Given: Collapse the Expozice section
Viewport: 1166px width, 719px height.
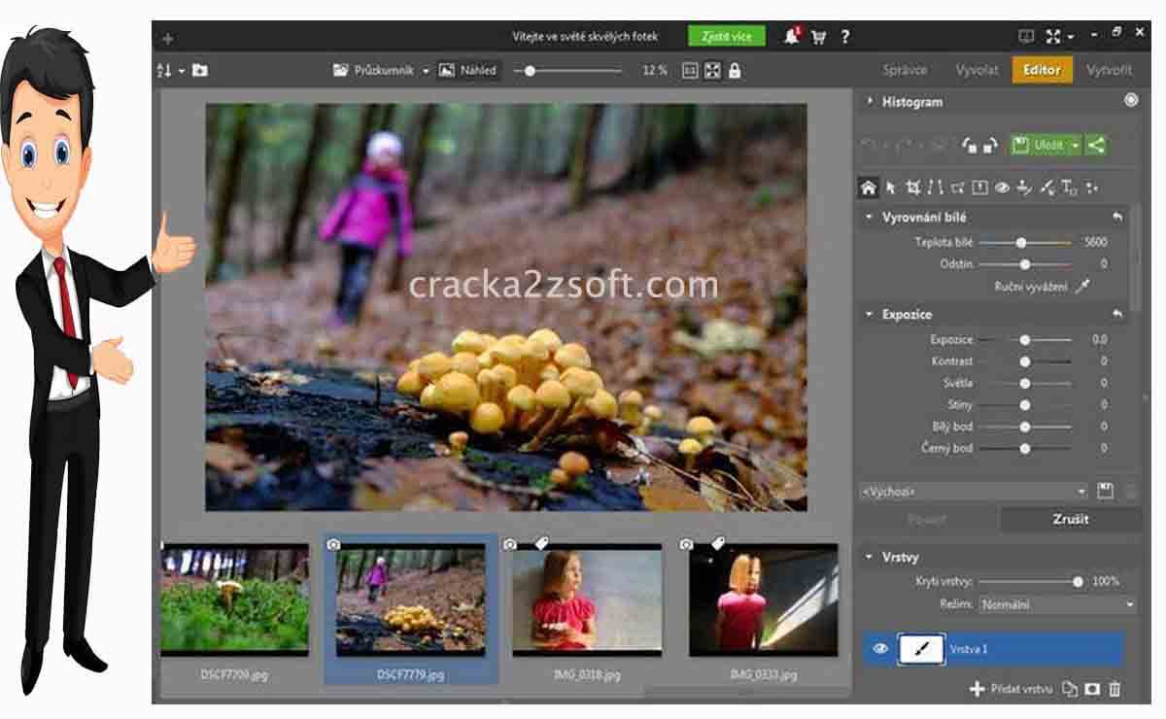Looking at the screenshot, I should tap(869, 315).
